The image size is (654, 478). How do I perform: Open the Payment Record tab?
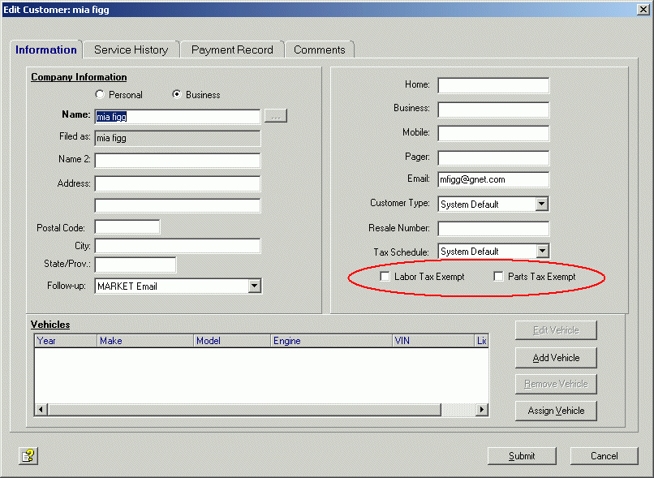tap(232, 50)
